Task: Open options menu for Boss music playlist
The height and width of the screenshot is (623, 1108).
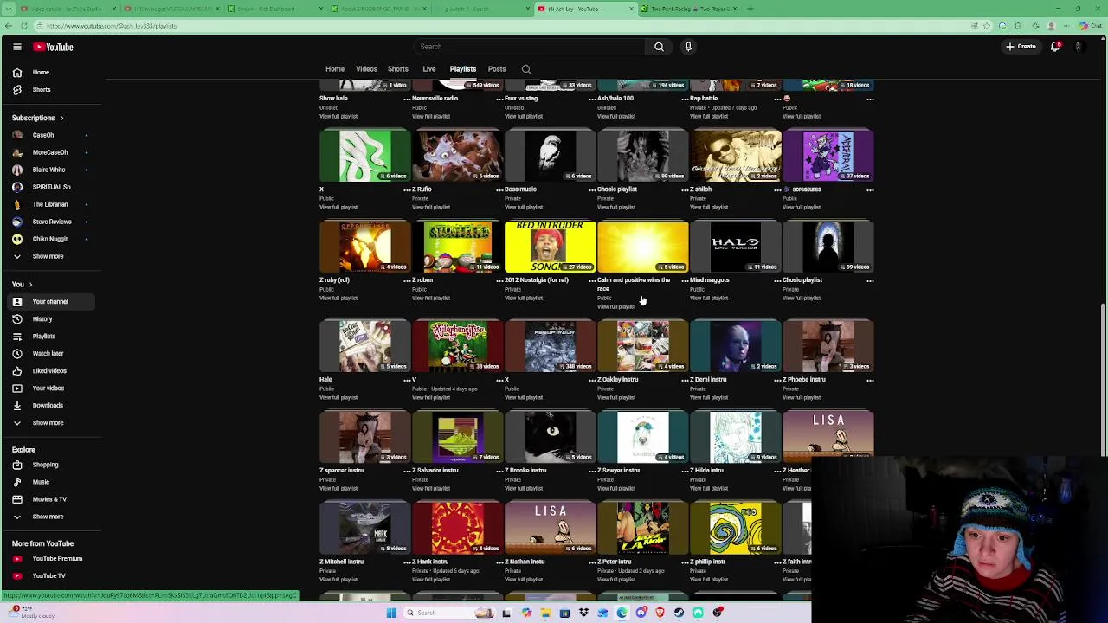Action: coord(592,189)
